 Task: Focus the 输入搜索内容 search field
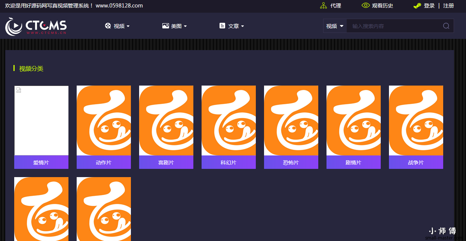[x=395, y=26]
